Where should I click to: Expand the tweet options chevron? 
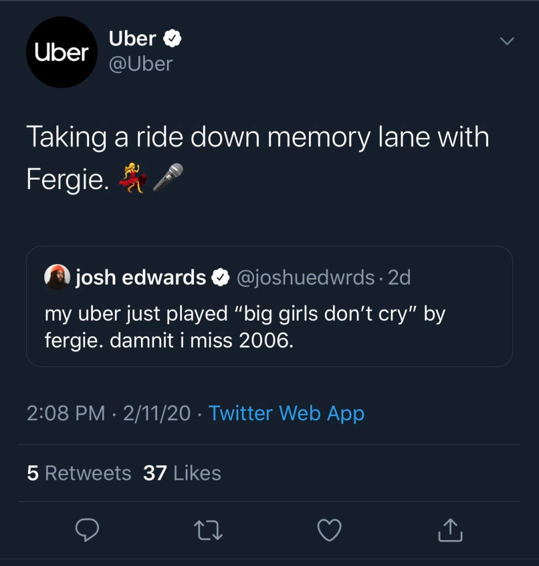[x=506, y=41]
